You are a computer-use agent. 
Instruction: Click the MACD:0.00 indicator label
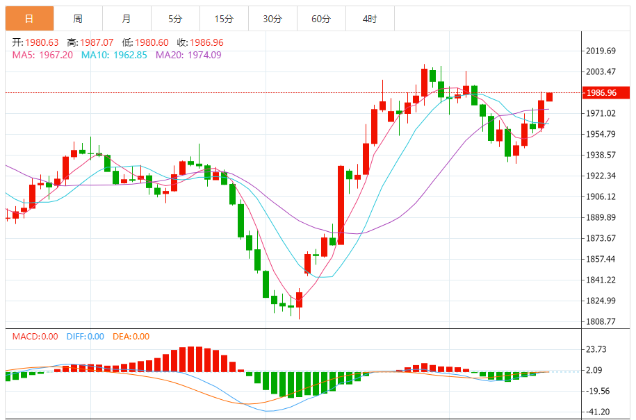click(35, 337)
